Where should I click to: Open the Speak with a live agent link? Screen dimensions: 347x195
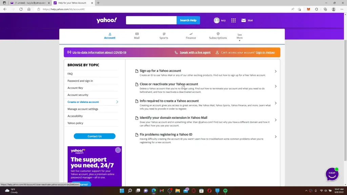(x=195, y=52)
